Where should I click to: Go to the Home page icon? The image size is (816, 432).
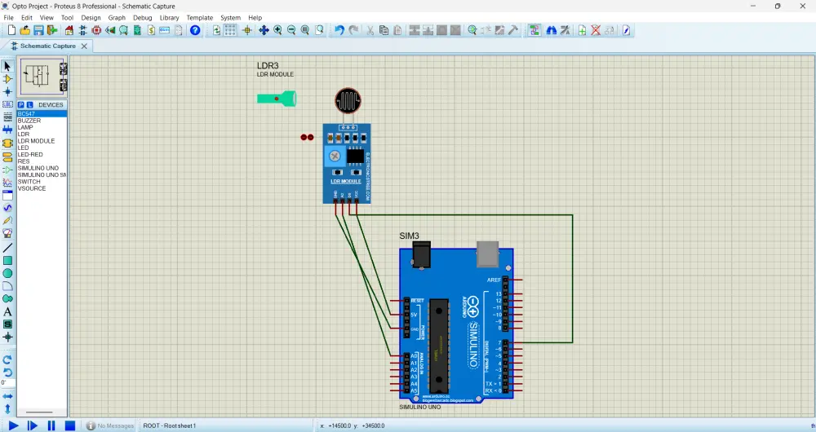click(69, 30)
